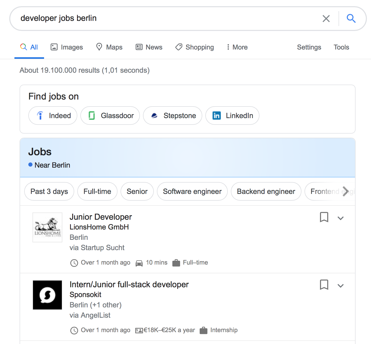
Task: Click 'via Startup Sucht' source text
Action: 97,248
